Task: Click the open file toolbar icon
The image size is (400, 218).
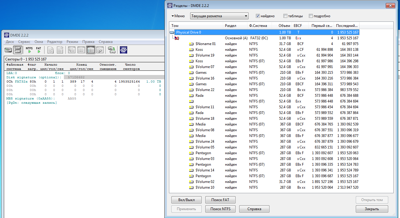Action: pyautogui.click(x=51, y=50)
